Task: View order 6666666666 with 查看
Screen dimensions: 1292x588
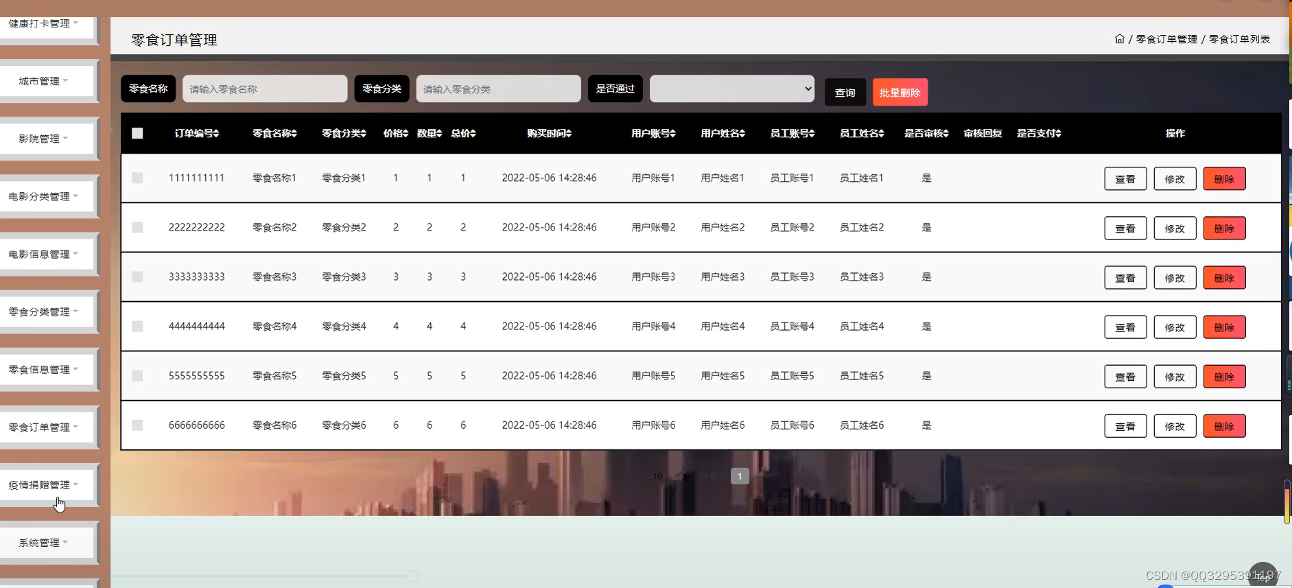Action: tap(1125, 425)
